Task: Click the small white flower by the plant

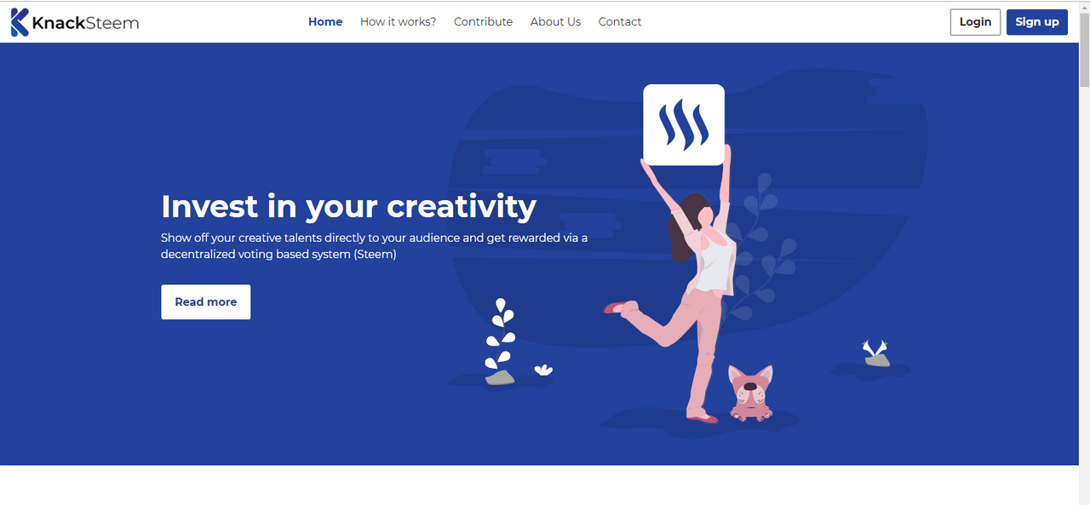Action: point(543,370)
